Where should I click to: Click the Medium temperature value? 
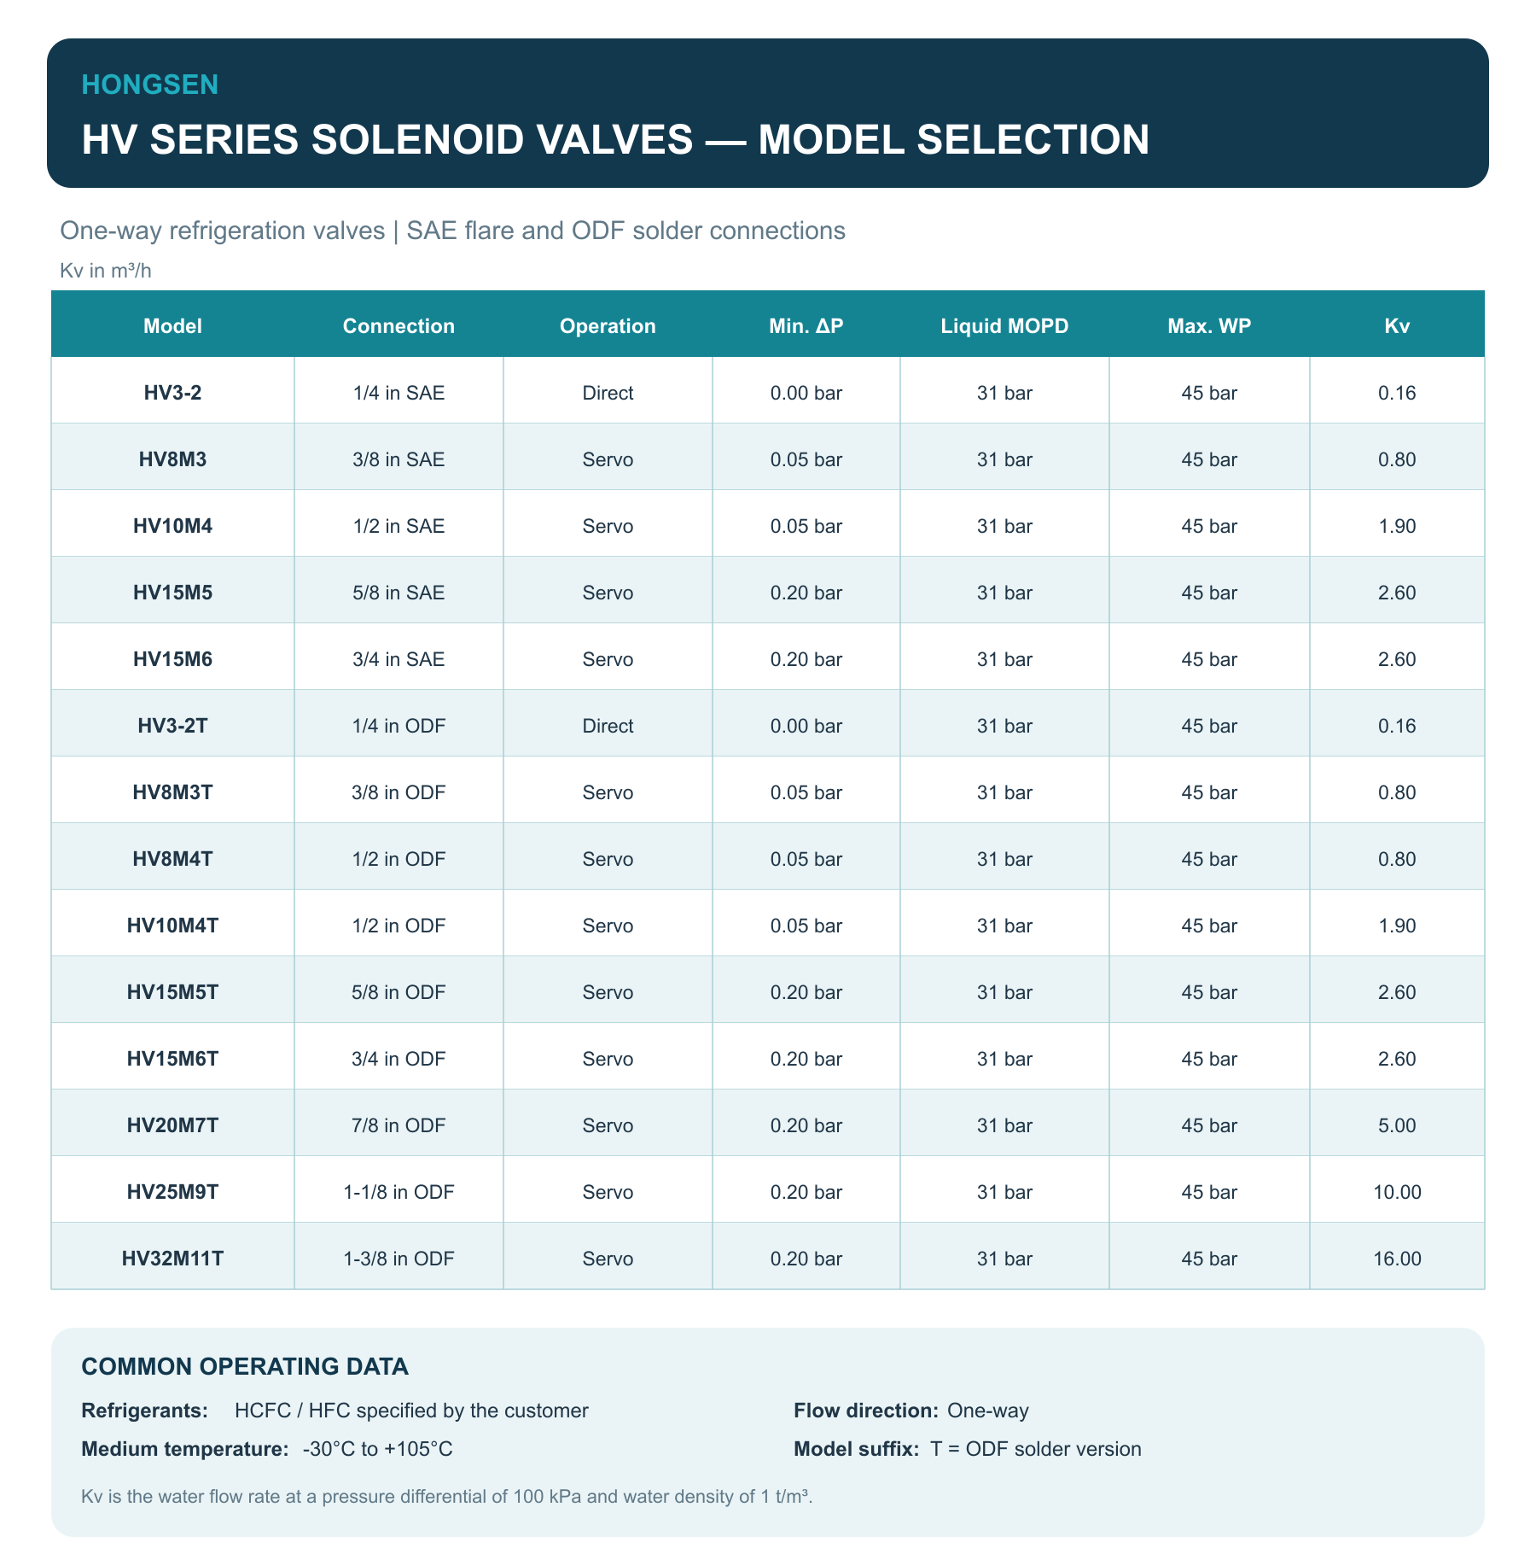pyautogui.click(x=377, y=1449)
